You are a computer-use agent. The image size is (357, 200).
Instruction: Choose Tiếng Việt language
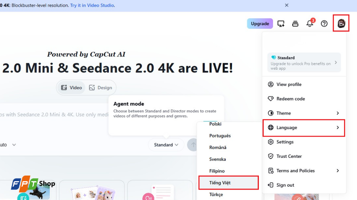[228, 183]
